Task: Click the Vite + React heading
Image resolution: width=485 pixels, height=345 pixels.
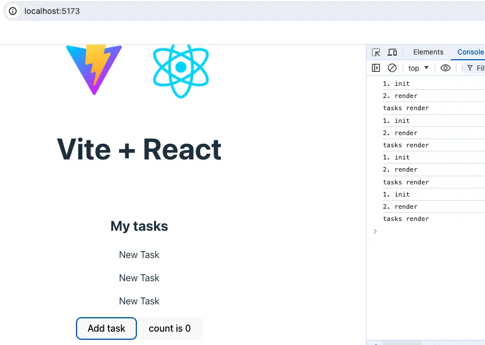Action: point(139,150)
